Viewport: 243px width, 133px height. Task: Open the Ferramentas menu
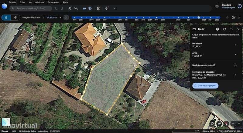[53, 2]
